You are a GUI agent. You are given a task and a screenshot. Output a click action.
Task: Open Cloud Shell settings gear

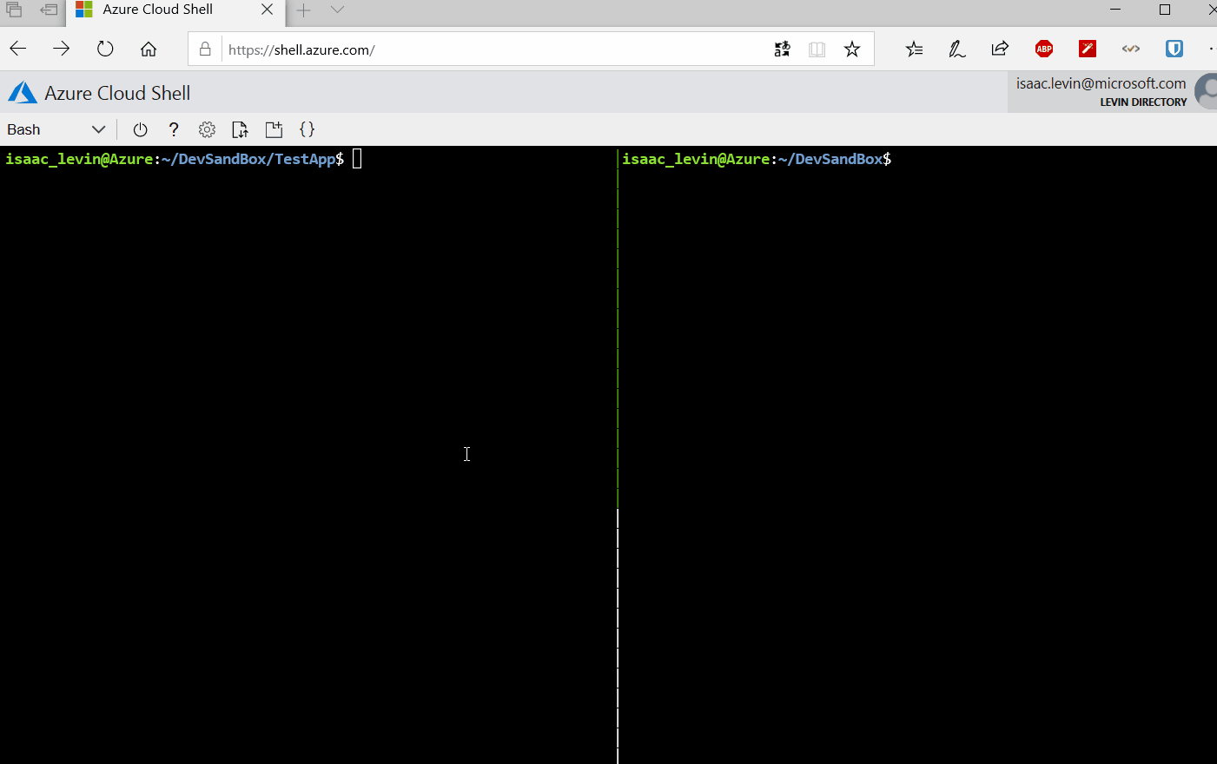207,129
